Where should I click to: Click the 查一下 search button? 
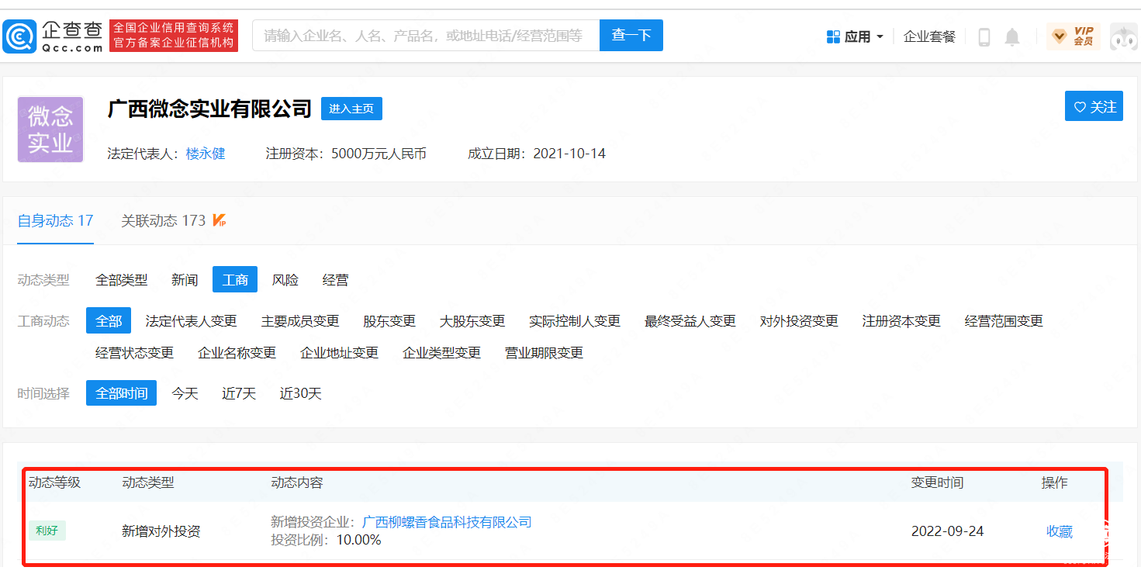(x=631, y=36)
